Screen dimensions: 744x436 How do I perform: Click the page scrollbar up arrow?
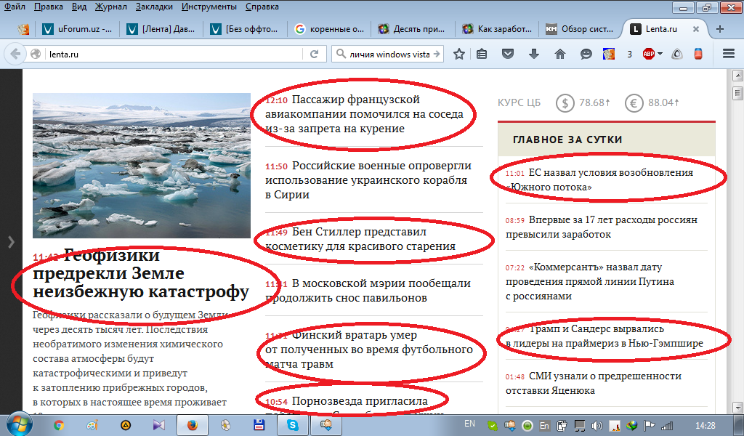point(737,75)
